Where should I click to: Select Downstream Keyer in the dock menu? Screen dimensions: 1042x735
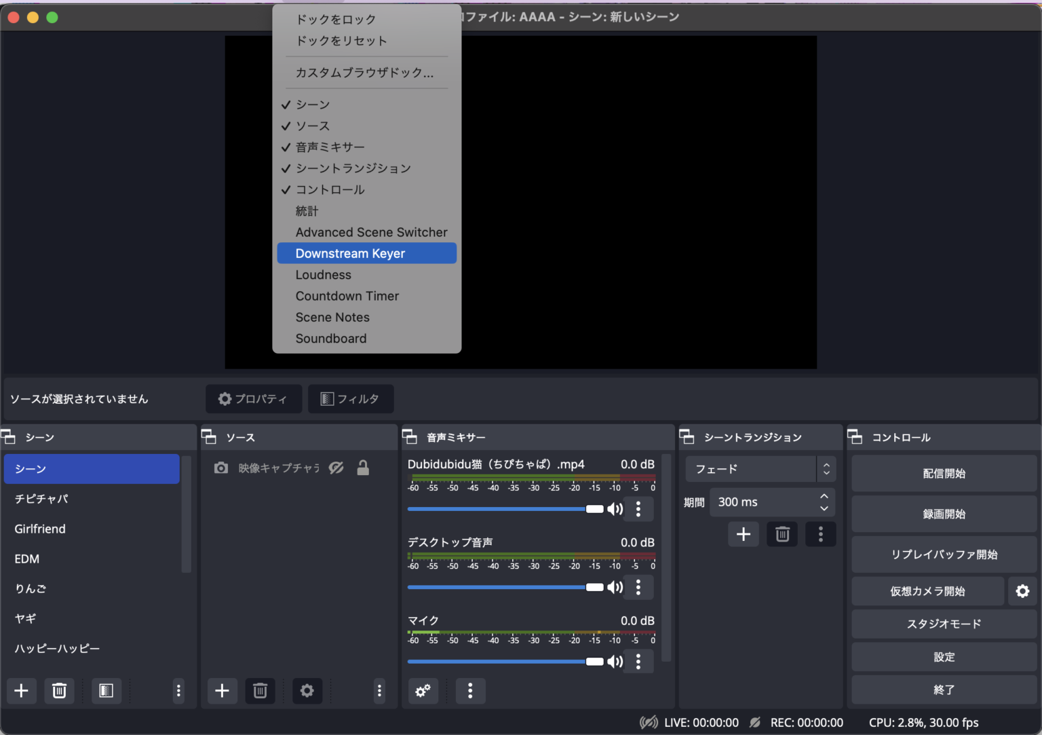point(350,253)
